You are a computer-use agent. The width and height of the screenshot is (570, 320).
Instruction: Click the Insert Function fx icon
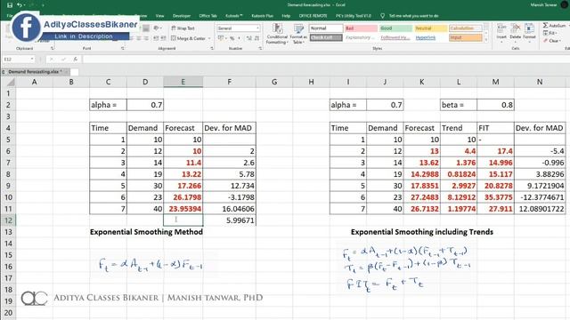click(75, 60)
